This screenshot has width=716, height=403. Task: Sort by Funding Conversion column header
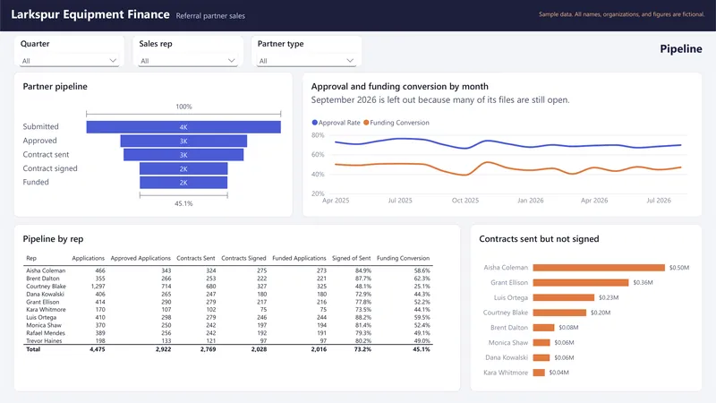pyautogui.click(x=404, y=258)
